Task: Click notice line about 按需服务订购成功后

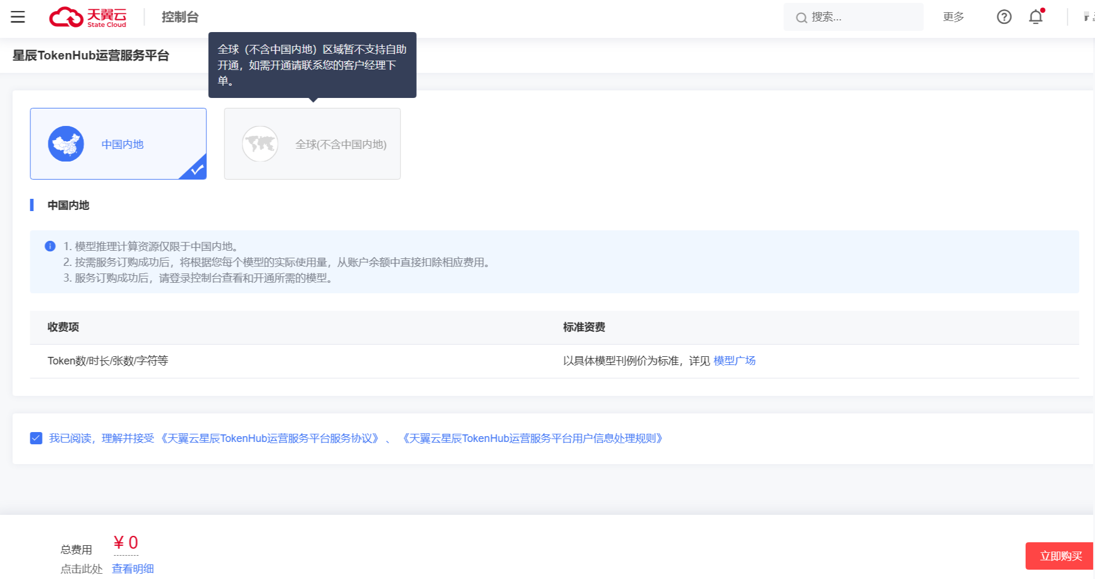Action: click(277, 262)
